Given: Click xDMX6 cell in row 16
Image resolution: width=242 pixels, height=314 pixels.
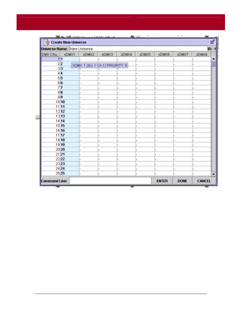Looking at the screenshot, I should [164, 130].
